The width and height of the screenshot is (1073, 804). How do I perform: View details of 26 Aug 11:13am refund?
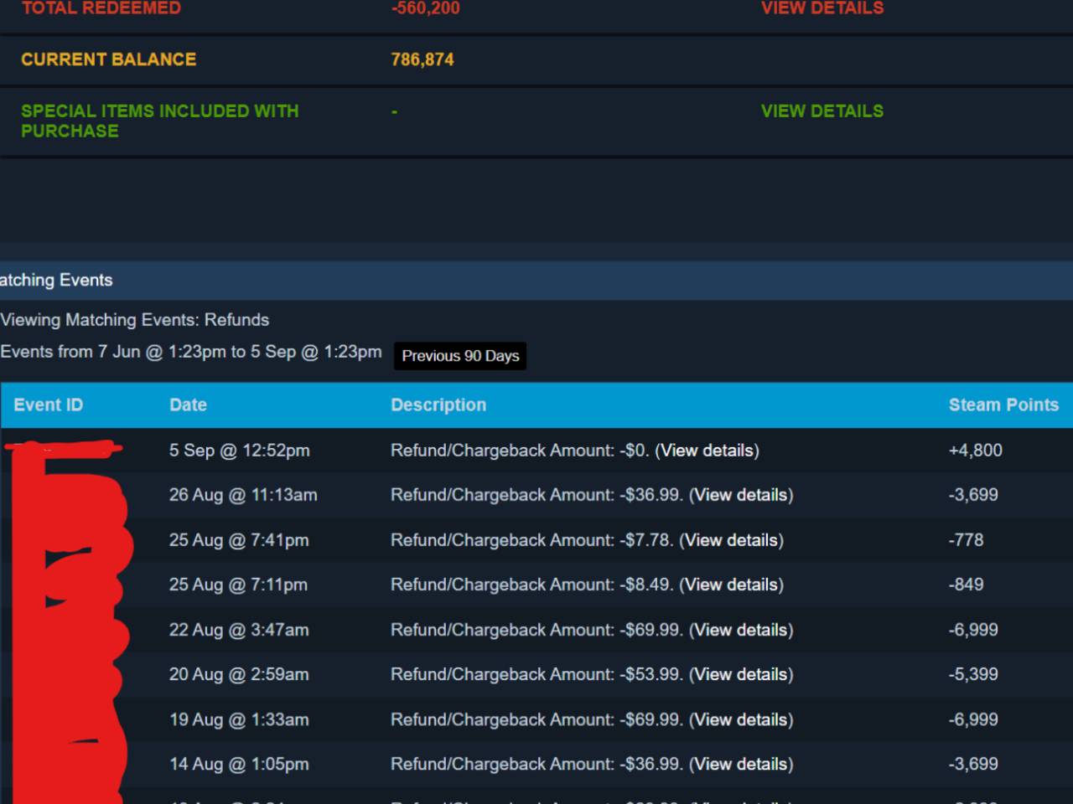[741, 495]
